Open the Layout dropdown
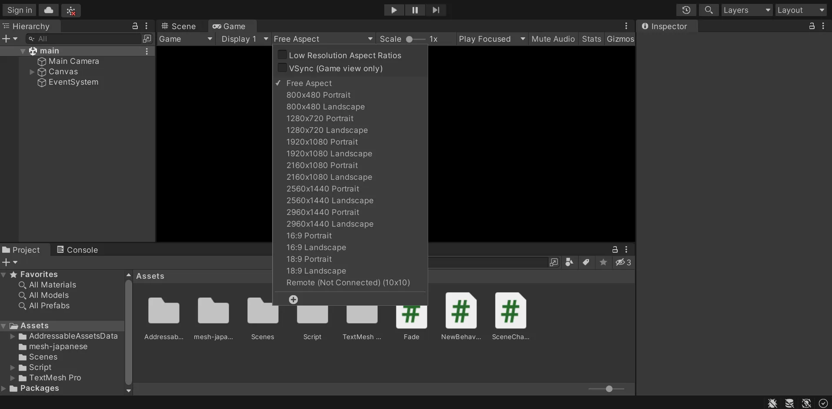832x409 pixels. [x=801, y=10]
